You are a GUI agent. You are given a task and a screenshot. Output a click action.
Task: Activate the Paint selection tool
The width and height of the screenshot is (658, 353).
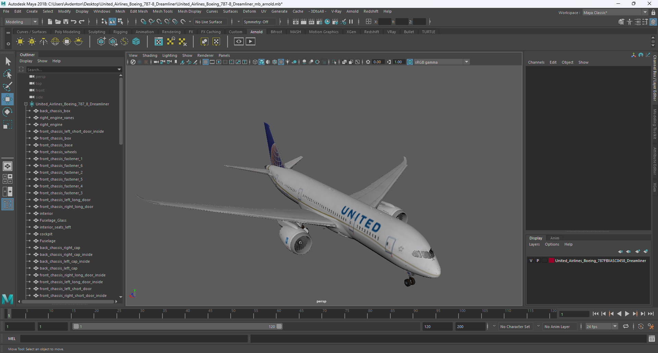point(8,87)
